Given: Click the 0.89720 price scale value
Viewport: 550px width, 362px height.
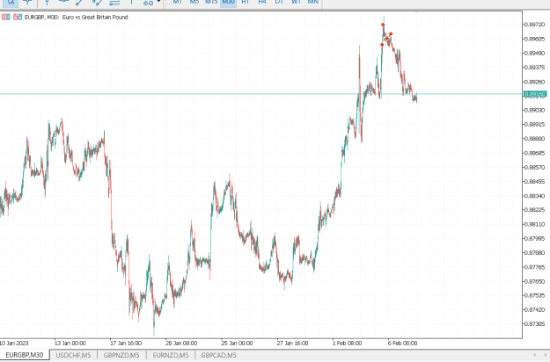Looking at the screenshot, I should click(534, 24).
